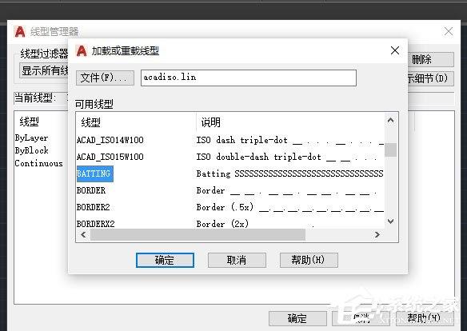Click the horizontal scrollbar left arrow
467x331 pixels.
coord(83,235)
